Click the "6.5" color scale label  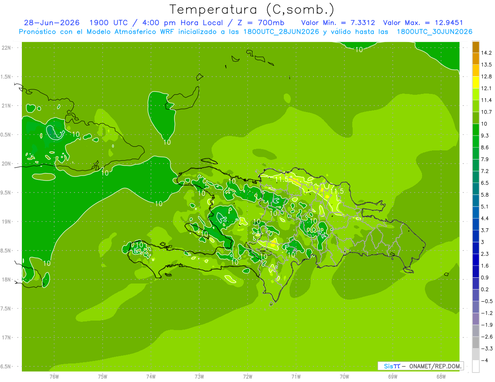coord(485,183)
